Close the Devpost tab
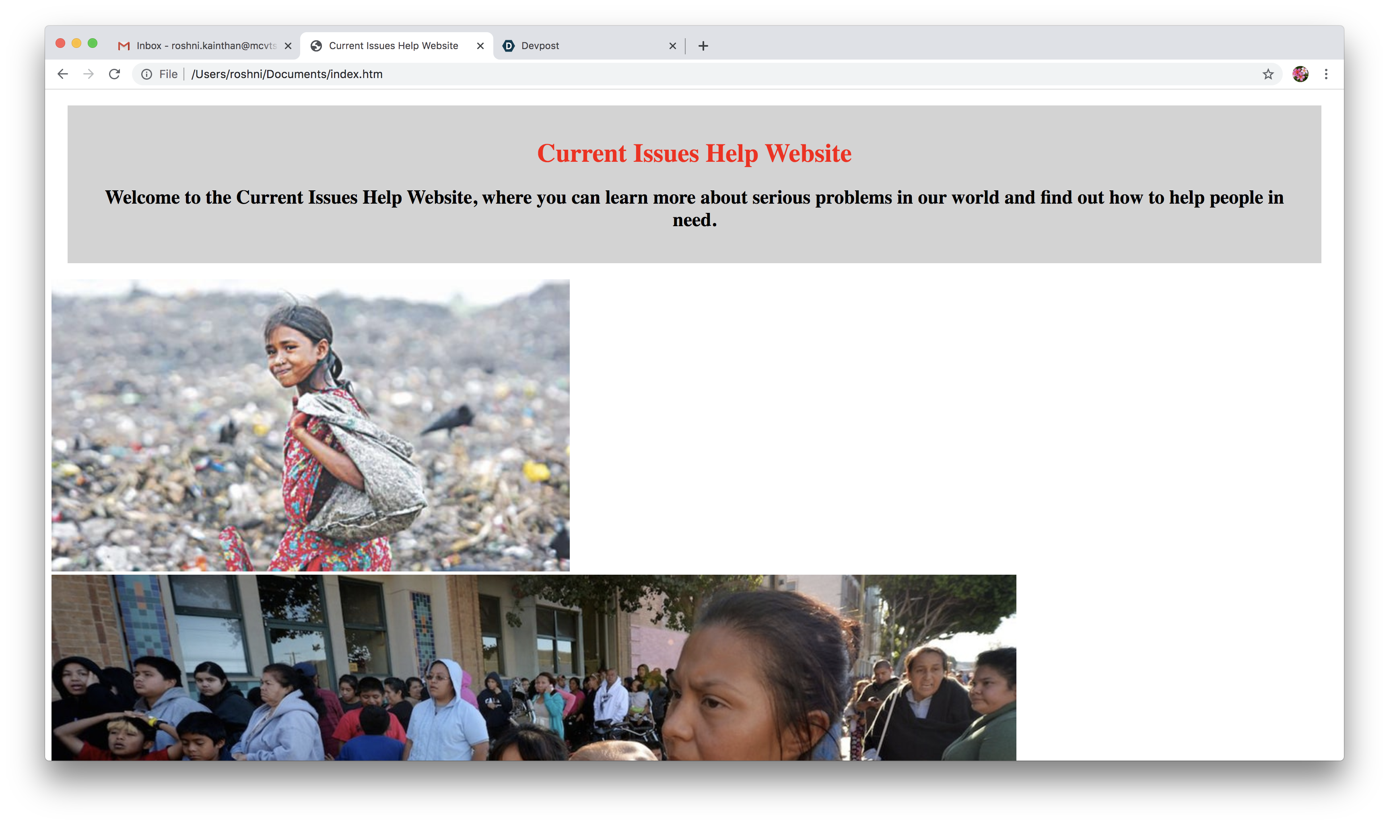The height and width of the screenshot is (825, 1389). [672, 46]
